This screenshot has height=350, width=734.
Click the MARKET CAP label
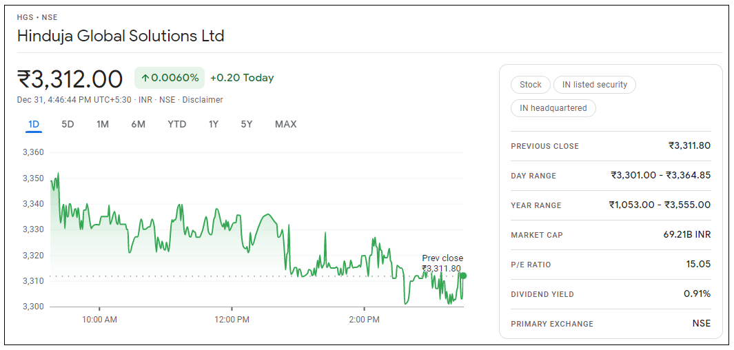point(537,235)
